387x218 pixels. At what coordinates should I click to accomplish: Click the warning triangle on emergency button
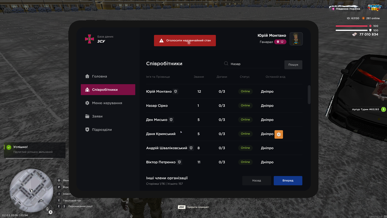tap(161, 40)
